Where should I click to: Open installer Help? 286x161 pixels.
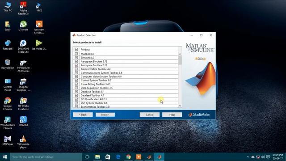(172, 114)
